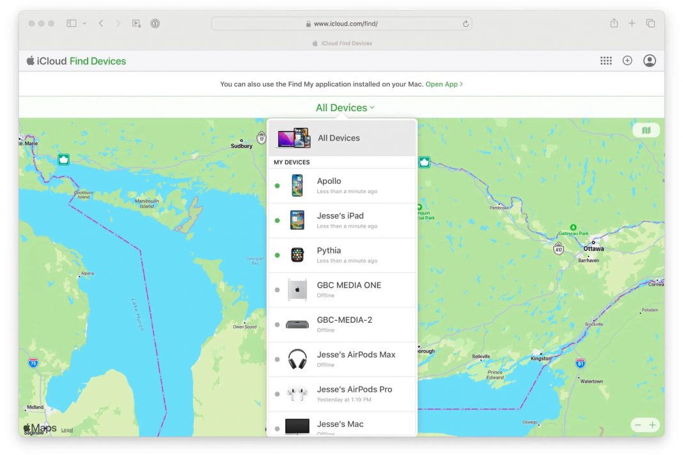Zoom out the map with minus
The width and height of the screenshot is (683, 455).
638,425
